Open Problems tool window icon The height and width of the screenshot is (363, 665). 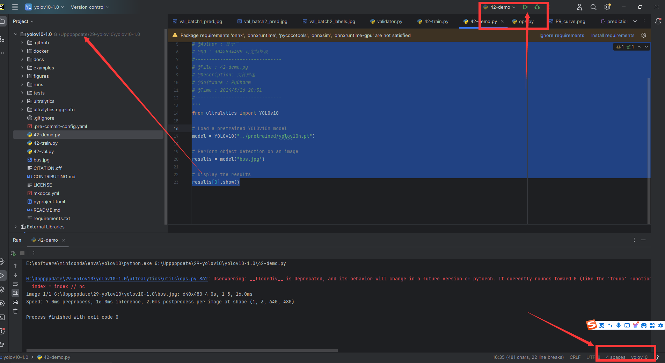tap(2, 331)
